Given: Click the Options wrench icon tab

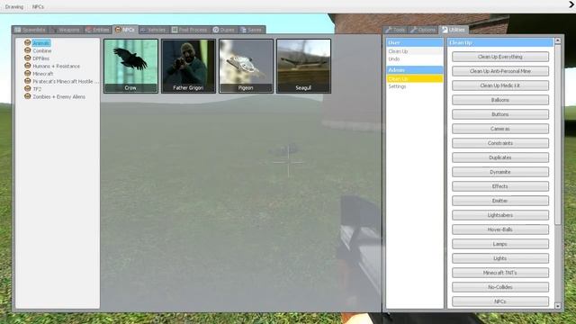Looking at the screenshot, I should 414,30.
